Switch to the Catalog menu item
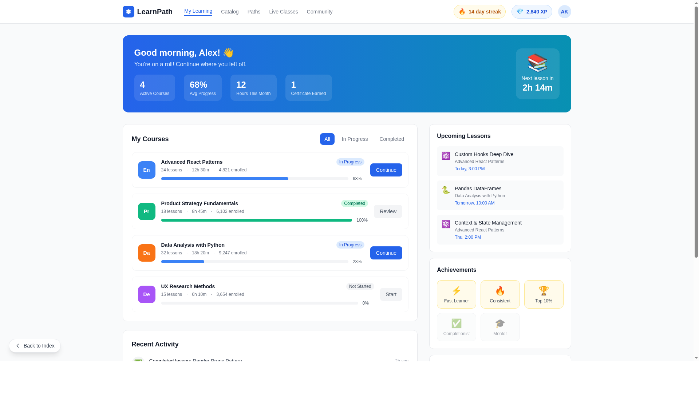699x393 pixels. 230,12
